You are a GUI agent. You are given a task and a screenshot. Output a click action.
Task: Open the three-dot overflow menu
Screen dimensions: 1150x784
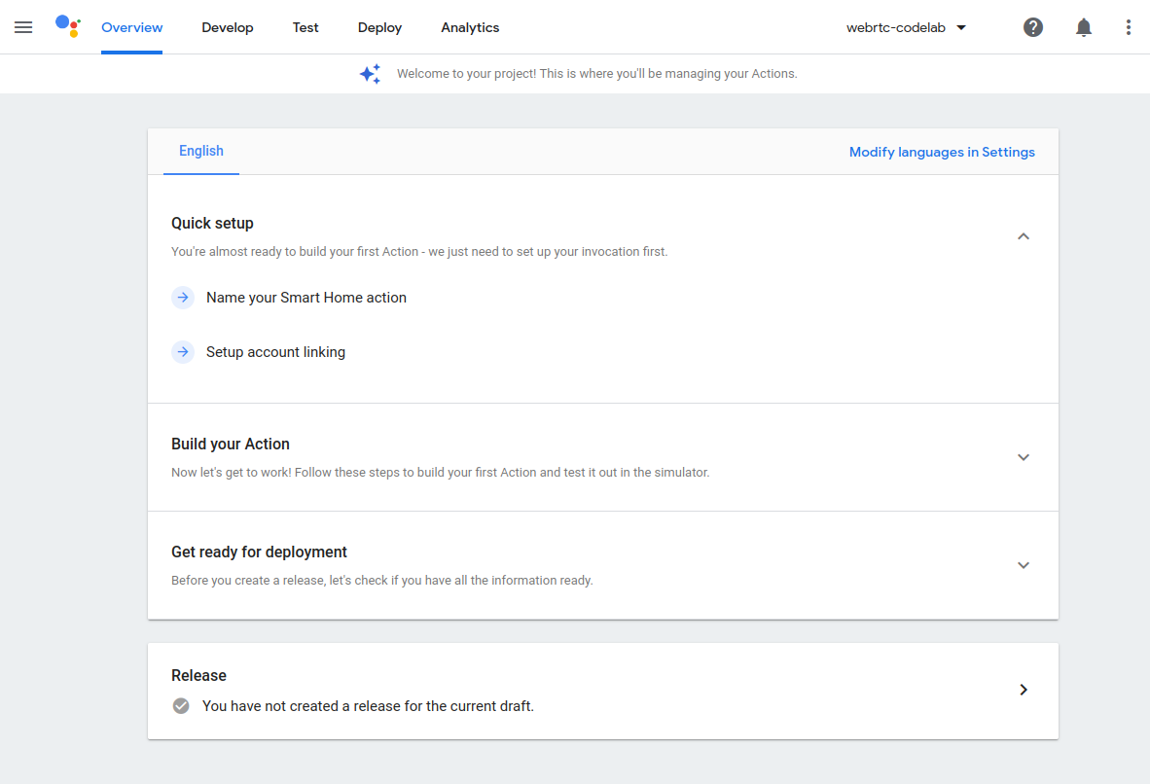[1128, 26]
